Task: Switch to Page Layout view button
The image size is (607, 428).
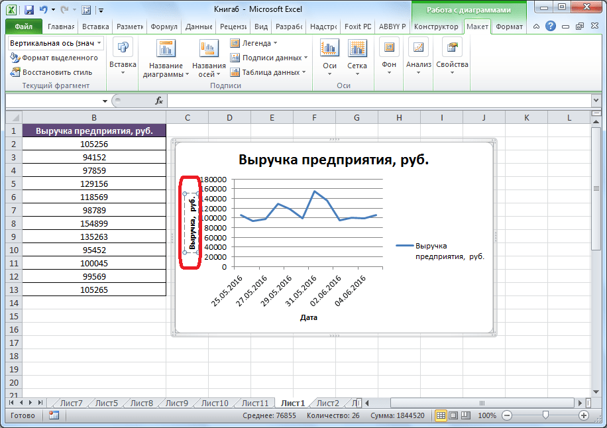Action: click(453, 415)
